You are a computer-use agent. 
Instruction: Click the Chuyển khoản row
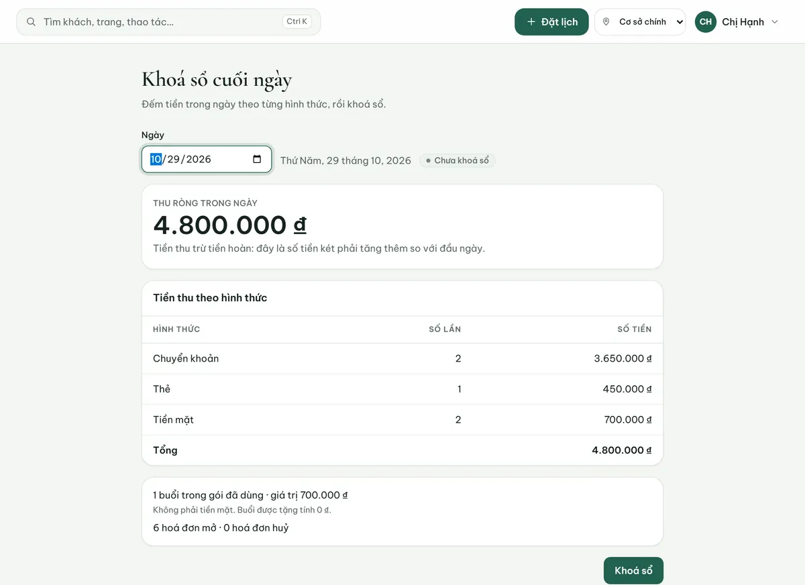pyautogui.click(x=402, y=358)
